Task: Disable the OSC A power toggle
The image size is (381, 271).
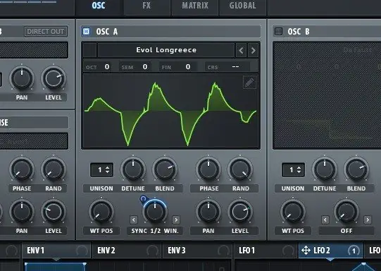Action: [86, 32]
